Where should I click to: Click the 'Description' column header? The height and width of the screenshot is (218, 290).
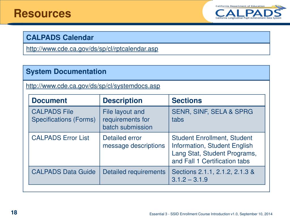click(134, 100)
